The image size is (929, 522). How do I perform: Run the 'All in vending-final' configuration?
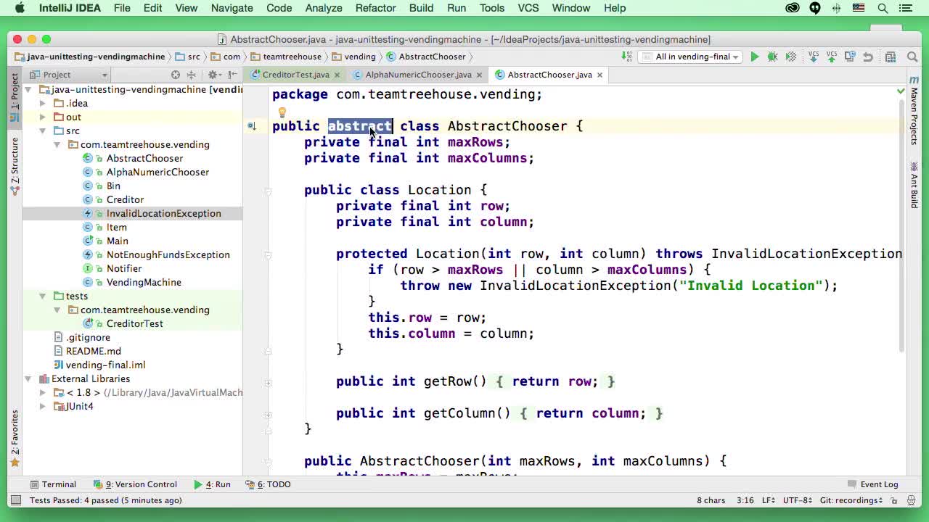coord(754,56)
